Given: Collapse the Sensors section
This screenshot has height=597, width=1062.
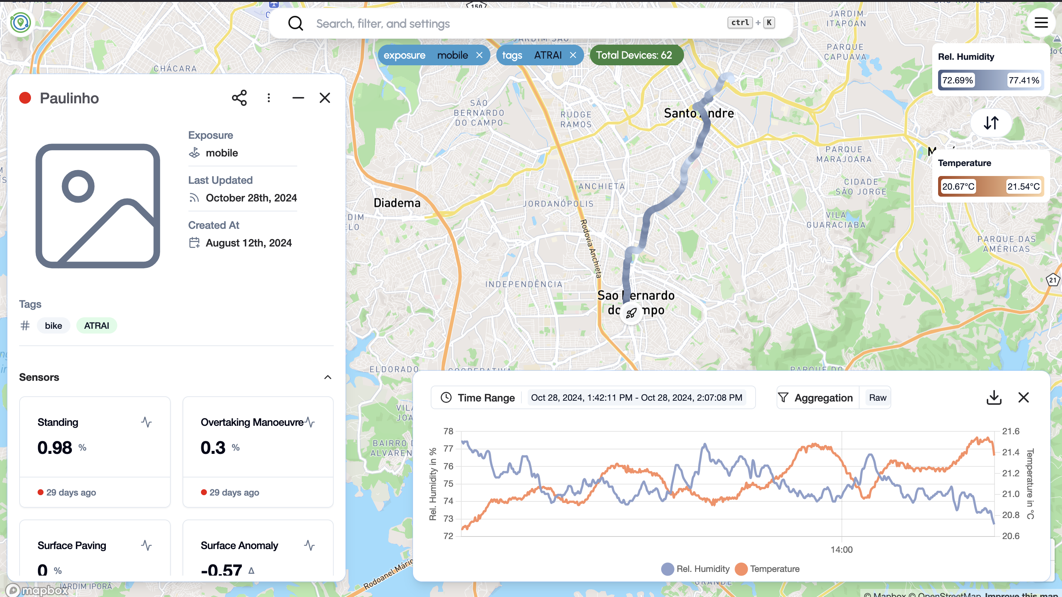Looking at the screenshot, I should tap(328, 377).
